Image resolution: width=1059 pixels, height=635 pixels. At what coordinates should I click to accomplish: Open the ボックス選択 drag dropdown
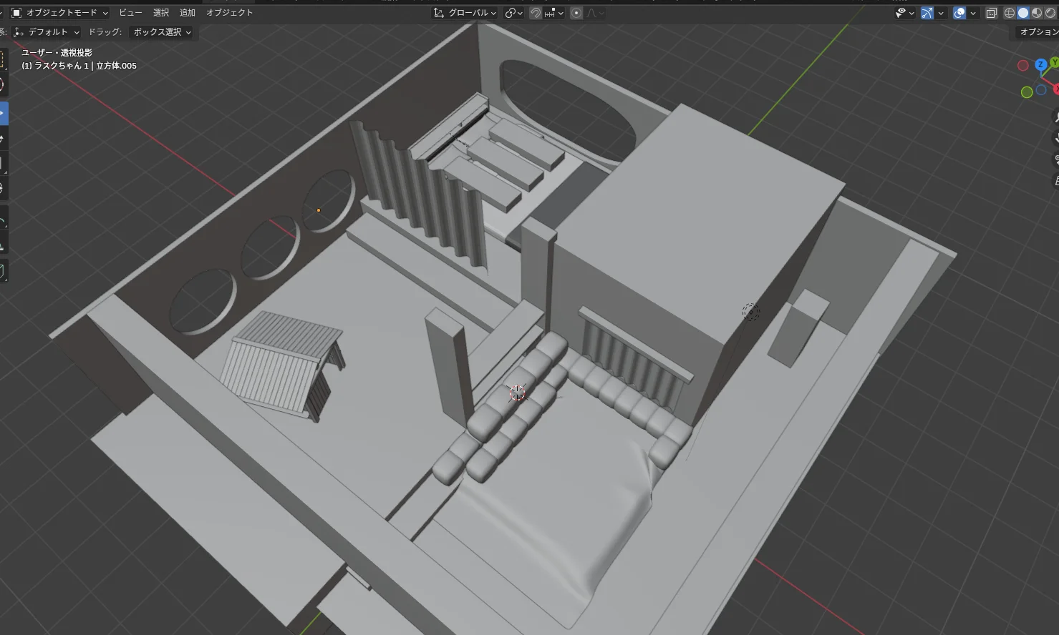point(162,32)
